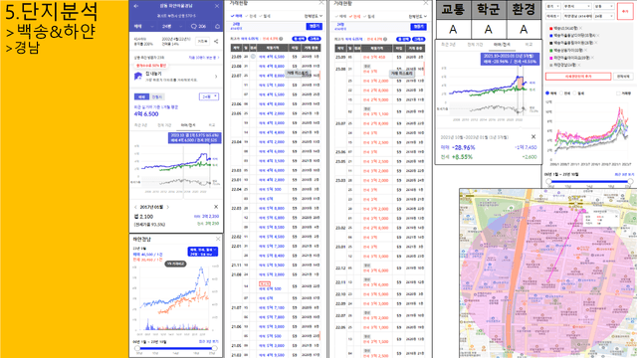Click the house icon in the 집 내놓기 banner

[138, 76]
